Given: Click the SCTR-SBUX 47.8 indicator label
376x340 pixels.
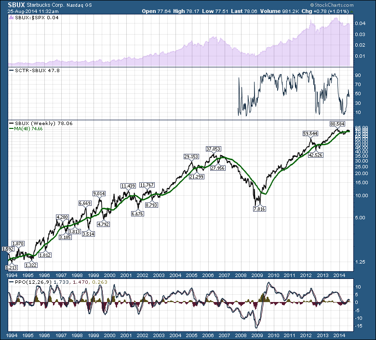Looking at the screenshot, I should coord(37,70).
